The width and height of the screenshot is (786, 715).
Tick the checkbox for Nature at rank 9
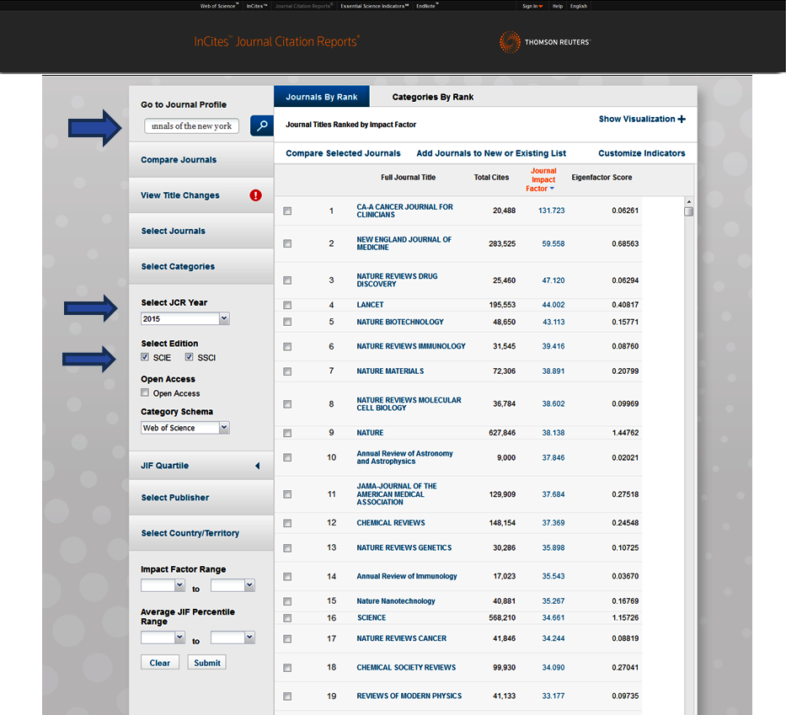pos(287,433)
